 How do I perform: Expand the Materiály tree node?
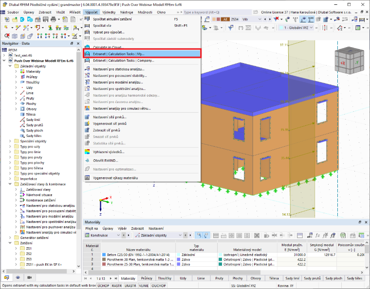[16, 71]
